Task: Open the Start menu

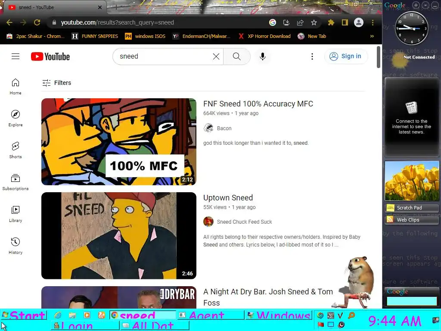Action: click(x=24, y=315)
